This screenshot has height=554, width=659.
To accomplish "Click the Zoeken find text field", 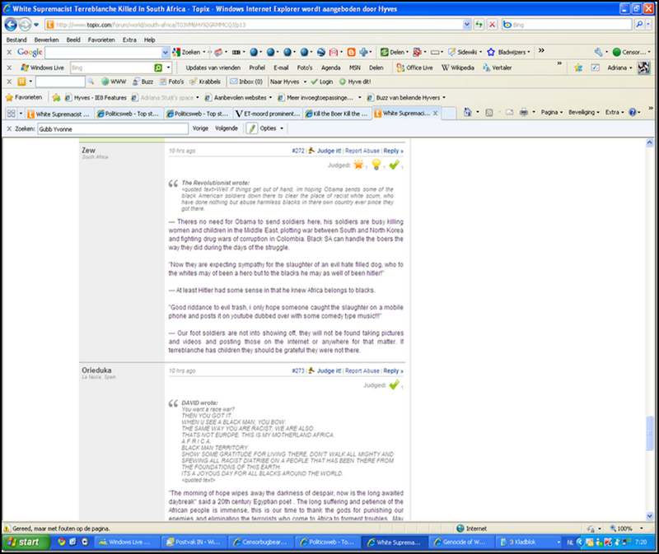I will (113, 129).
